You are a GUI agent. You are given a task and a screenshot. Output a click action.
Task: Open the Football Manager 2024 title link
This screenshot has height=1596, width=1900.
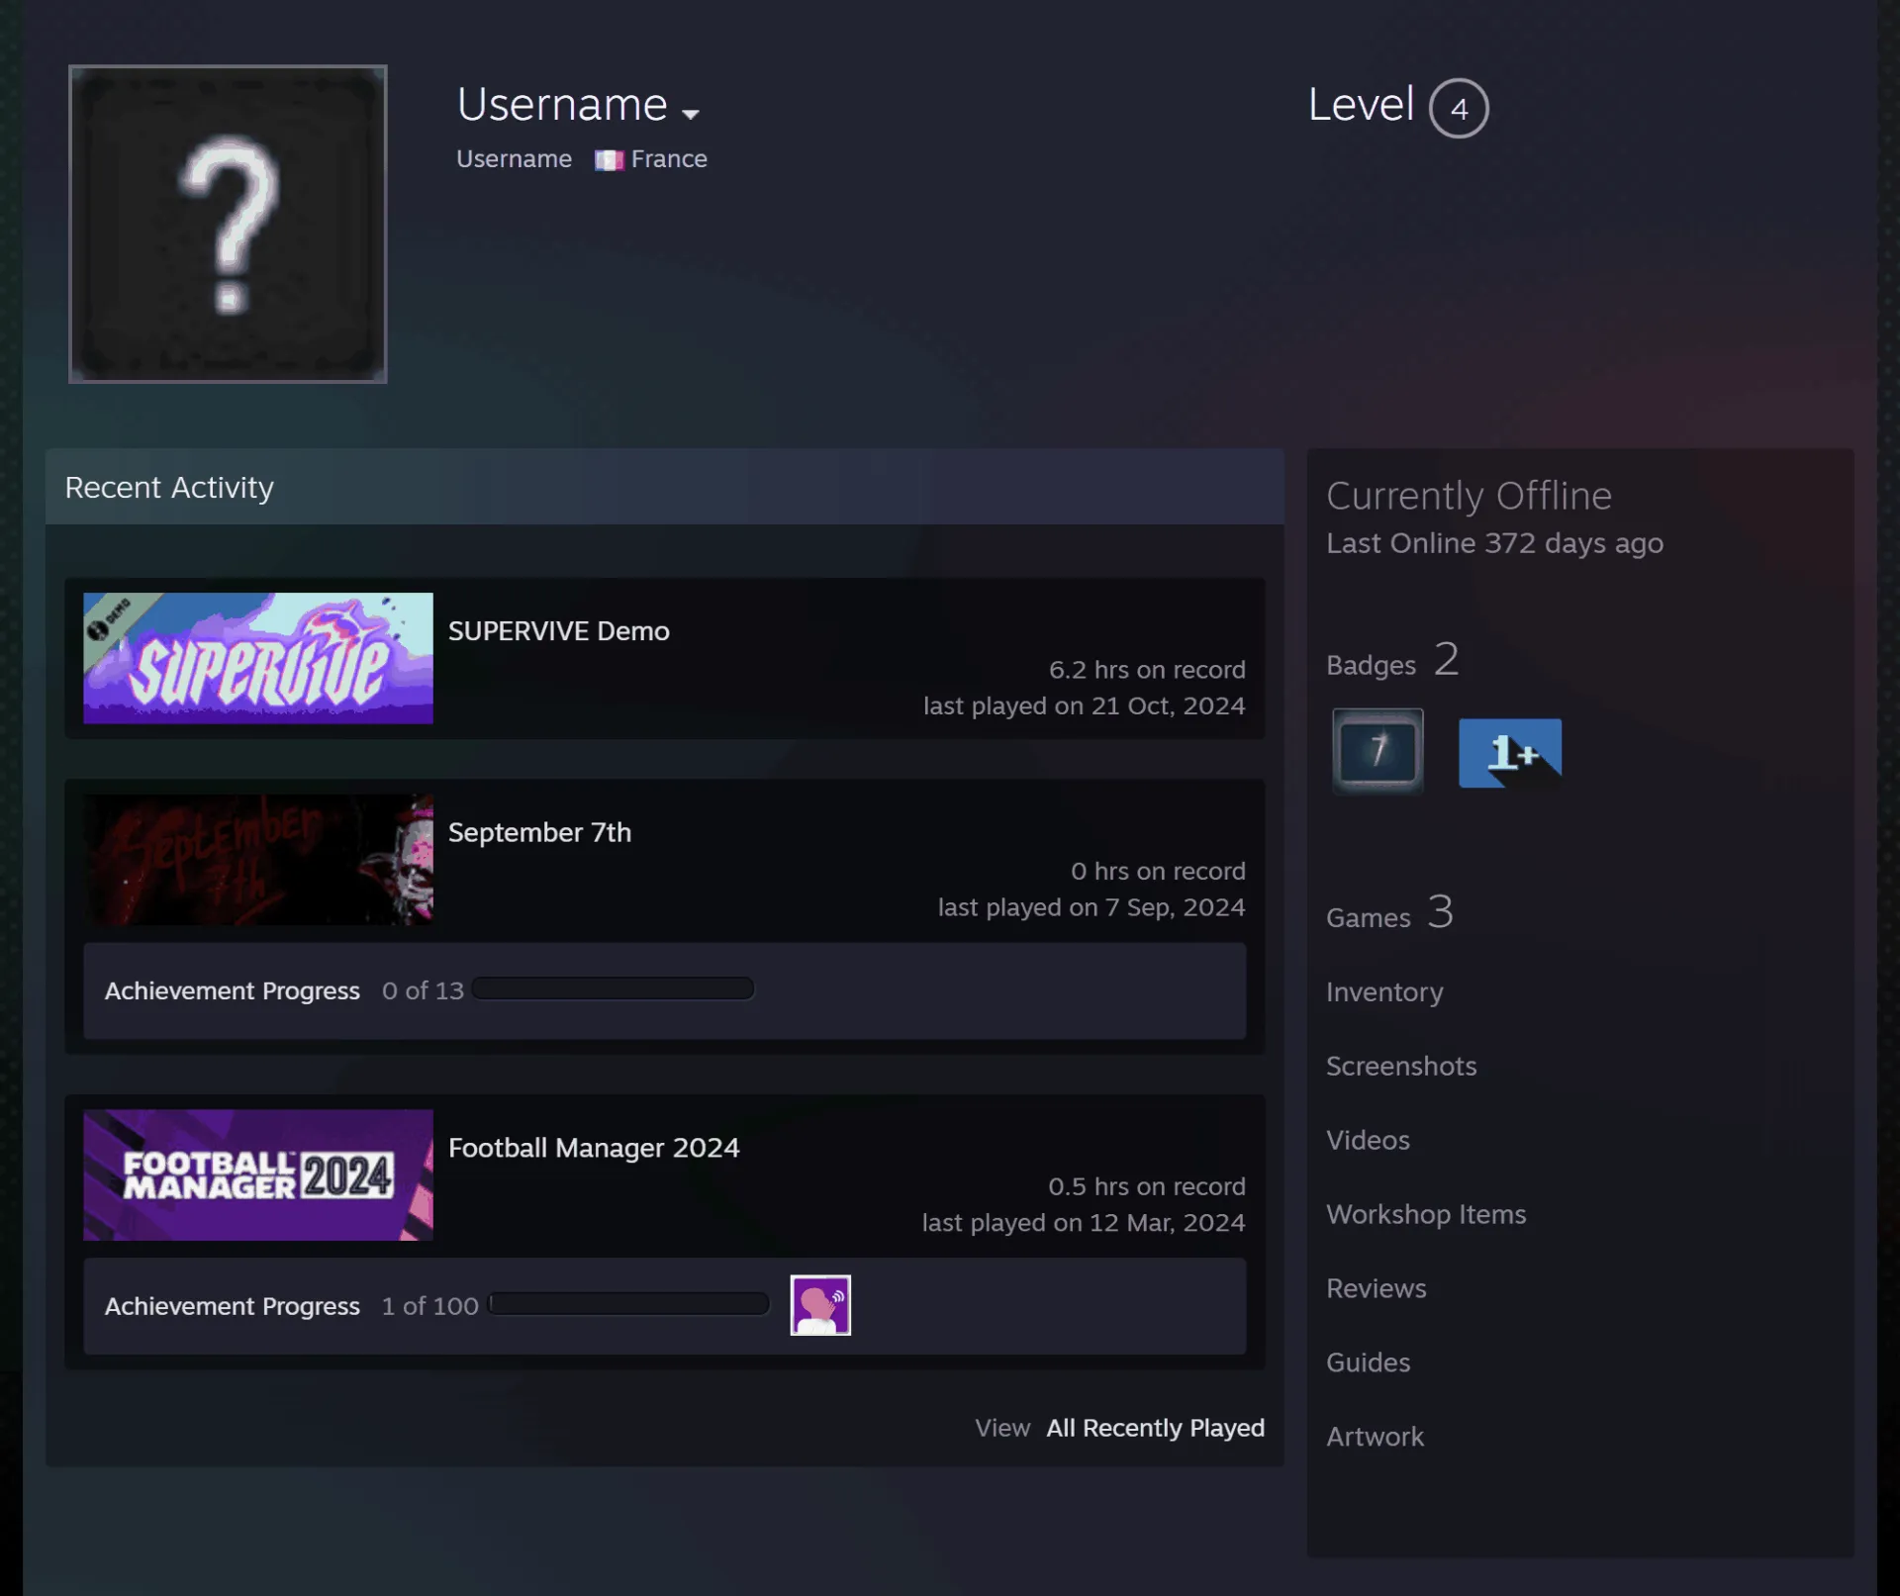pos(594,1148)
